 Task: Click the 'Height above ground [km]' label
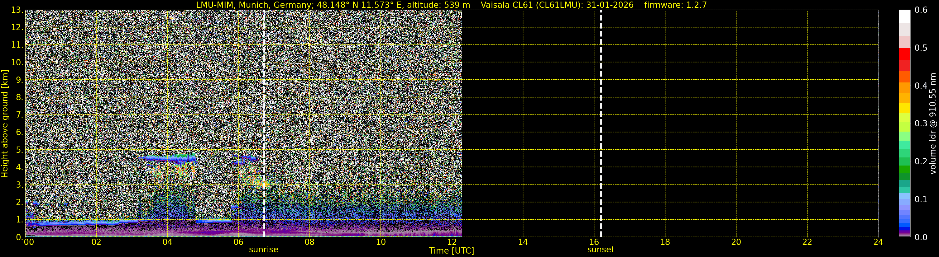[x=5, y=124]
